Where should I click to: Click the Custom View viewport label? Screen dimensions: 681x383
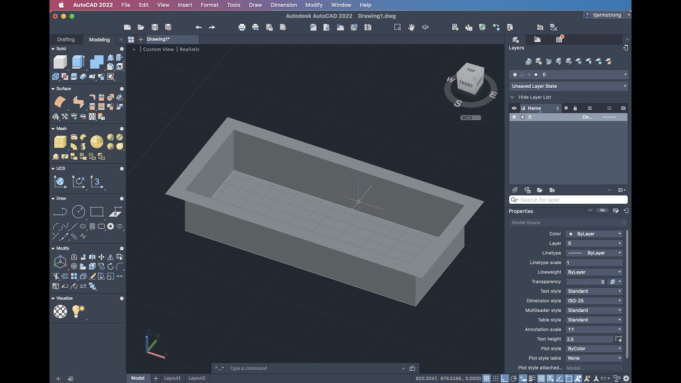coord(159,49)
